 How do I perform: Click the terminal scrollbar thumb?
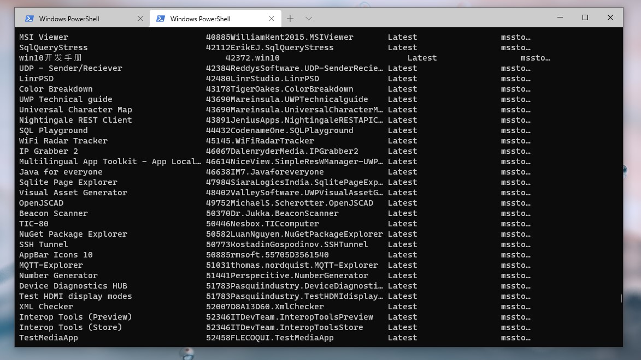[x=621, y=298]
